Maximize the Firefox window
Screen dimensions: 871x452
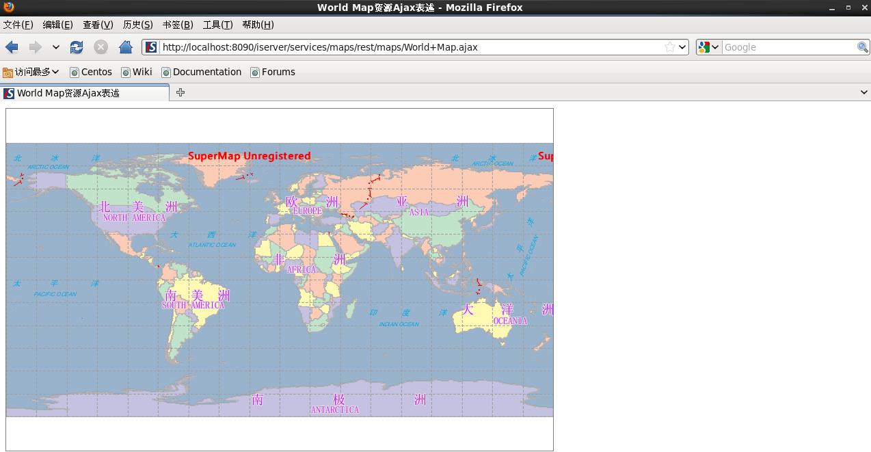point(848,8)
